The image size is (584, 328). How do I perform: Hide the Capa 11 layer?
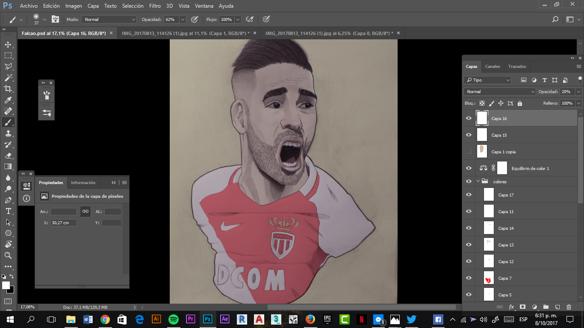click(x=469, y=211)
